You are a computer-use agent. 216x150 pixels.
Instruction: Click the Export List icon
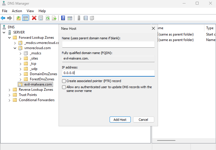pos(54,18)
